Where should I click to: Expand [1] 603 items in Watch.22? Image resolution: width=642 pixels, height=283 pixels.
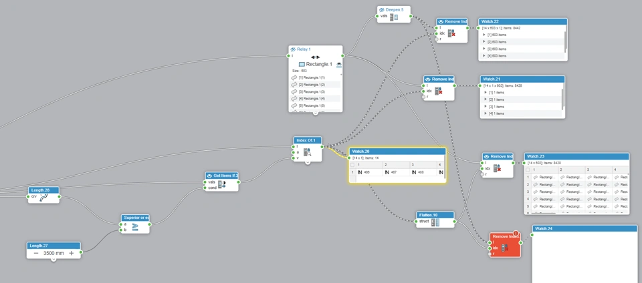point(484,35)
